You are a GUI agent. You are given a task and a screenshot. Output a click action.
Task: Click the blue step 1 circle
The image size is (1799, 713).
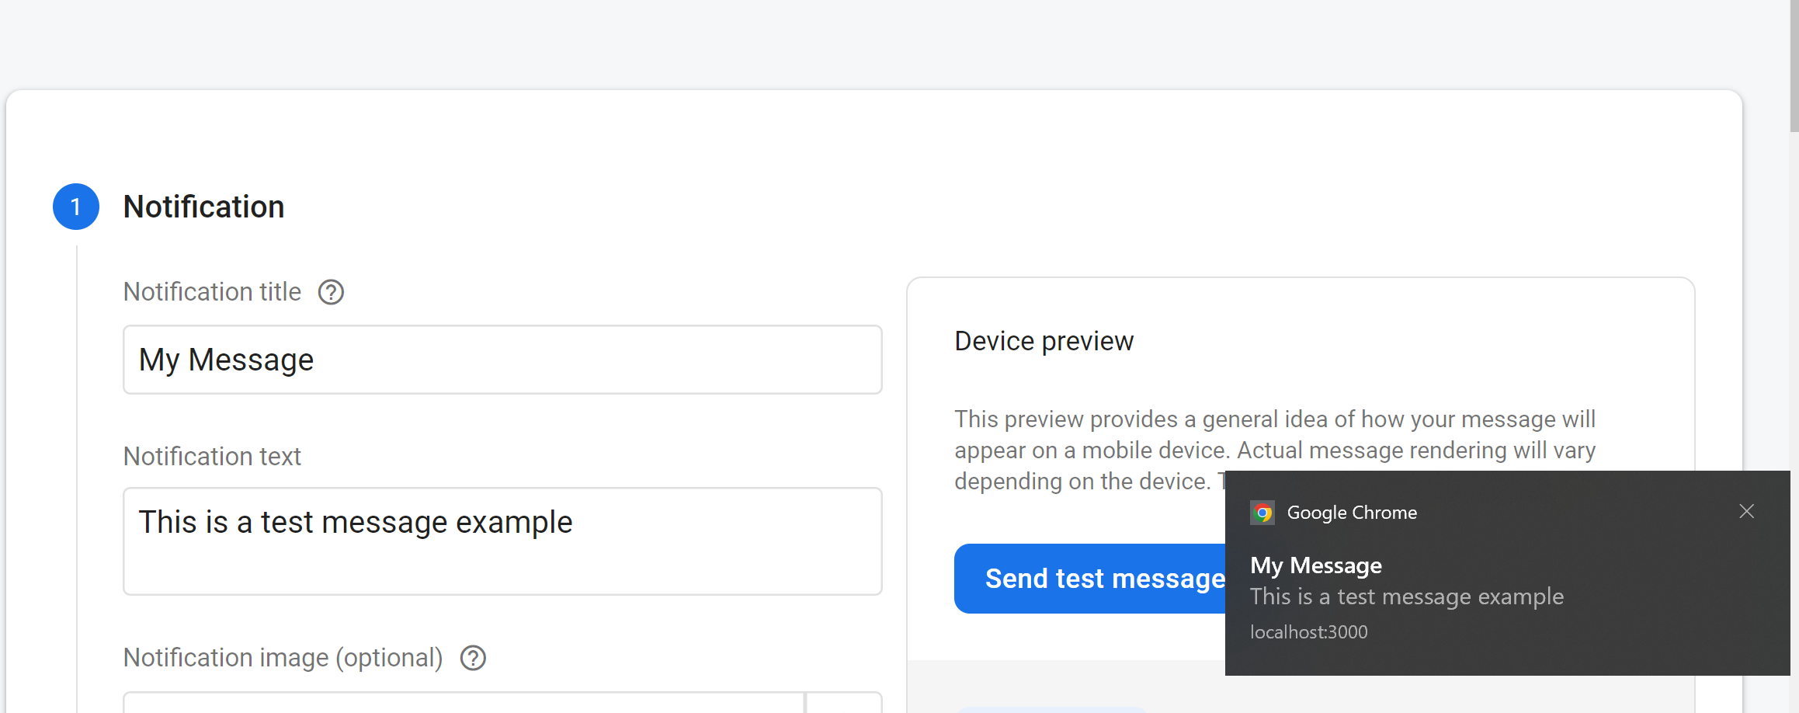[76, 207]
